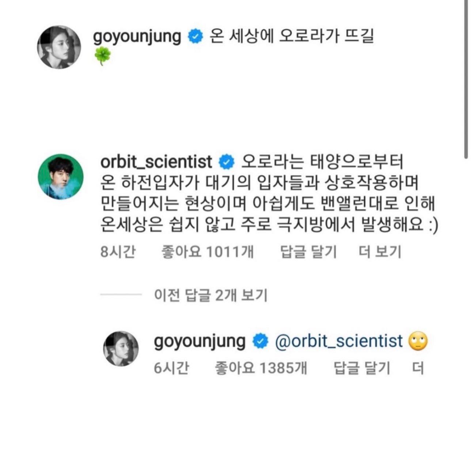Expand the comment with 더 보기

pyautogui.click(x=380, y=252)
